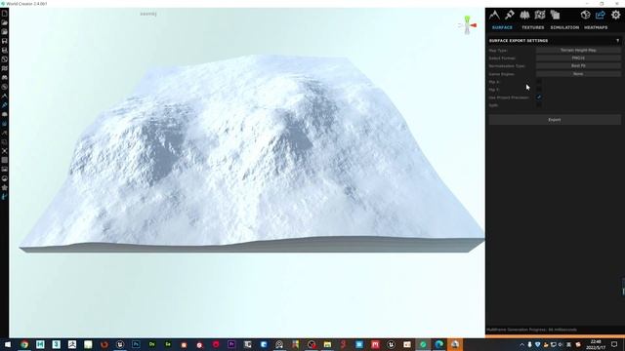
Task: Click the orientation gizmo in the viewport
Action: tap(468, 24)
